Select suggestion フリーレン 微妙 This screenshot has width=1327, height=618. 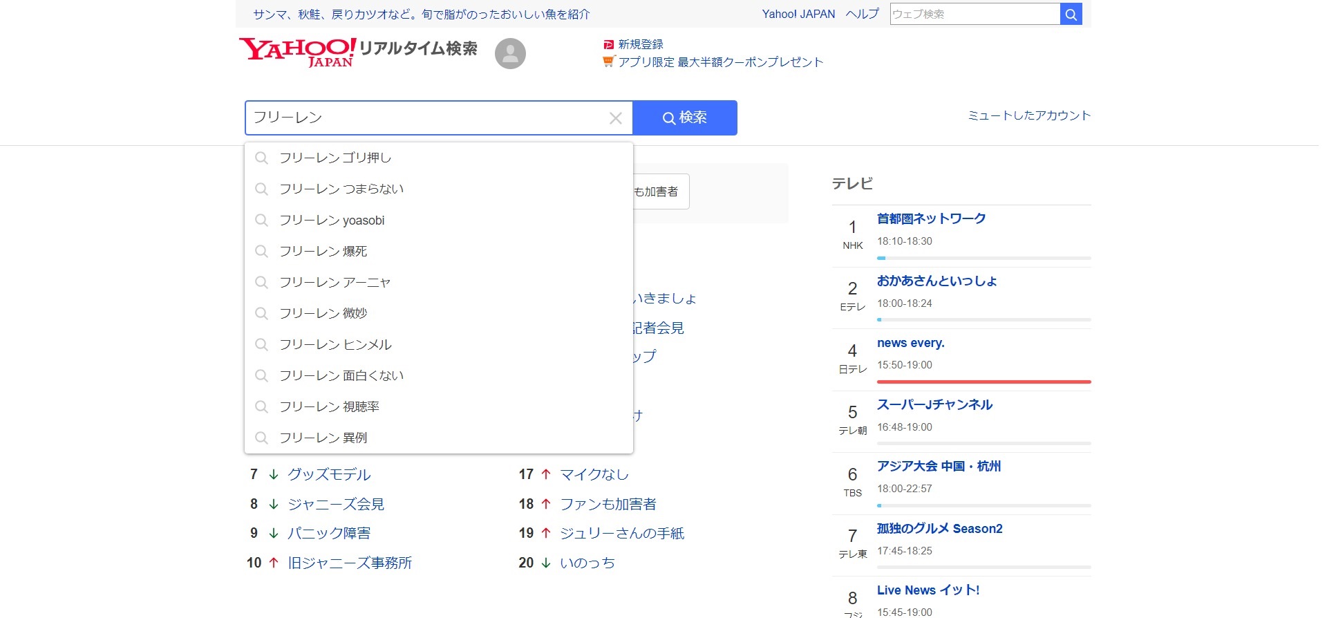(439, 313)
